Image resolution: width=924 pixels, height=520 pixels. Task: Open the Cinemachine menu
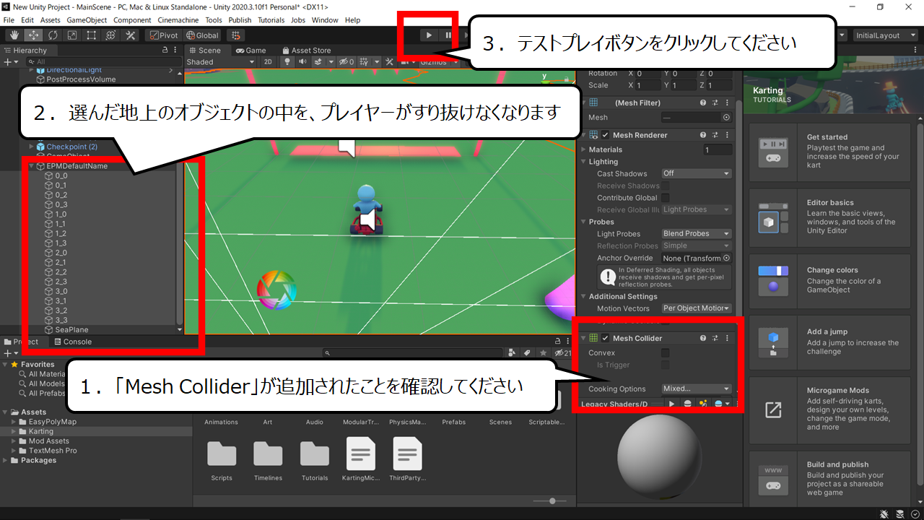[178, 20]
